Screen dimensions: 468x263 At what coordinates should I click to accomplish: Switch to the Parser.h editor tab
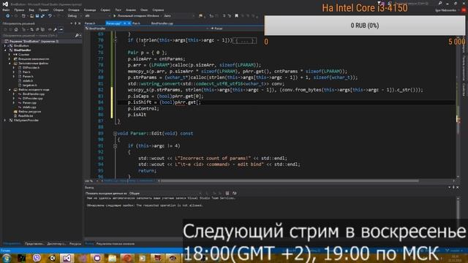[90, 23]
